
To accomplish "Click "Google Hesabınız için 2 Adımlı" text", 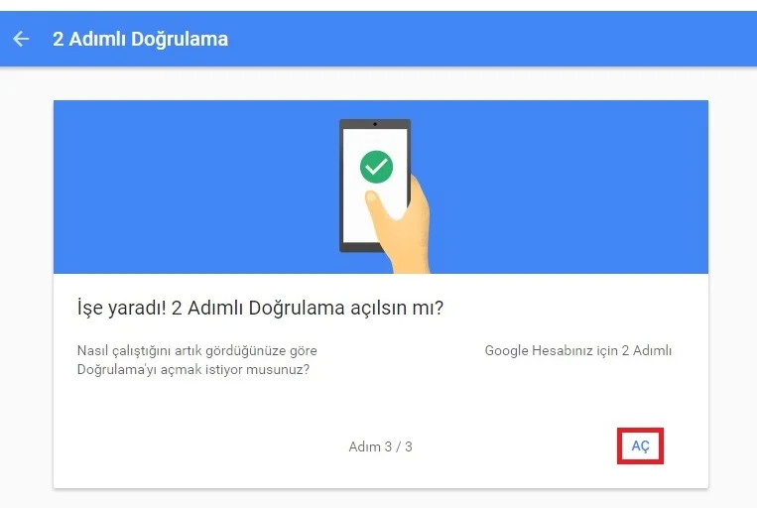I will click(x=577, y=350).
